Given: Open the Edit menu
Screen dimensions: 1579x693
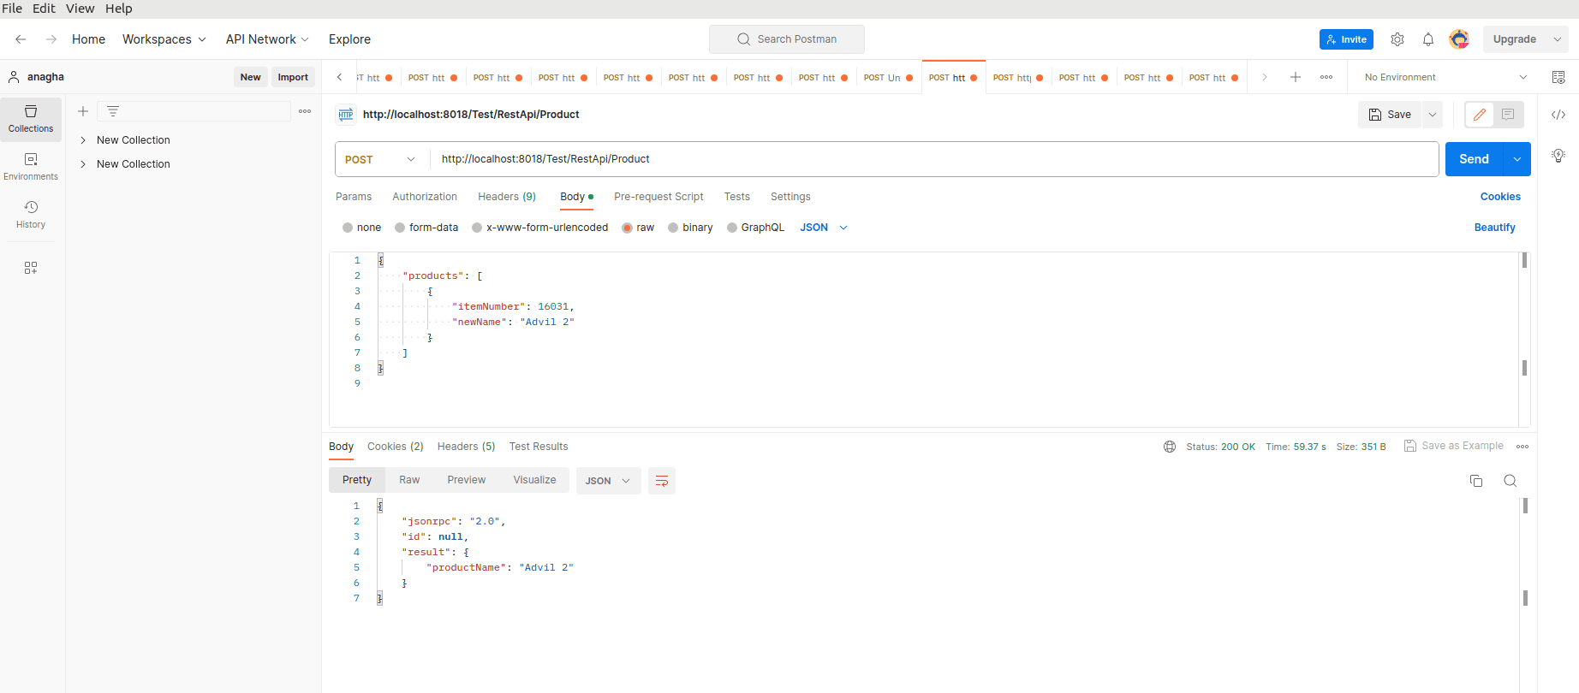Looking at the screenshot, I should point(45,9).
